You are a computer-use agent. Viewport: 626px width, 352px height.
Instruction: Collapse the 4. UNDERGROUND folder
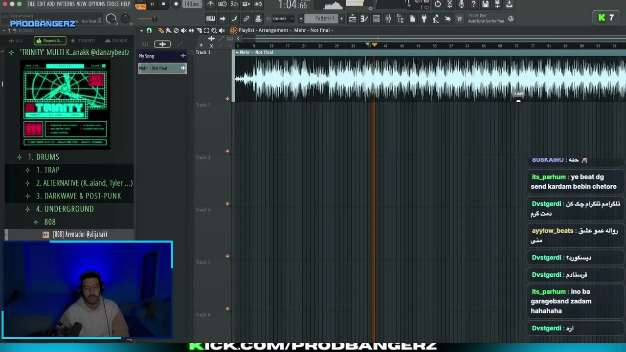point(65,209)
